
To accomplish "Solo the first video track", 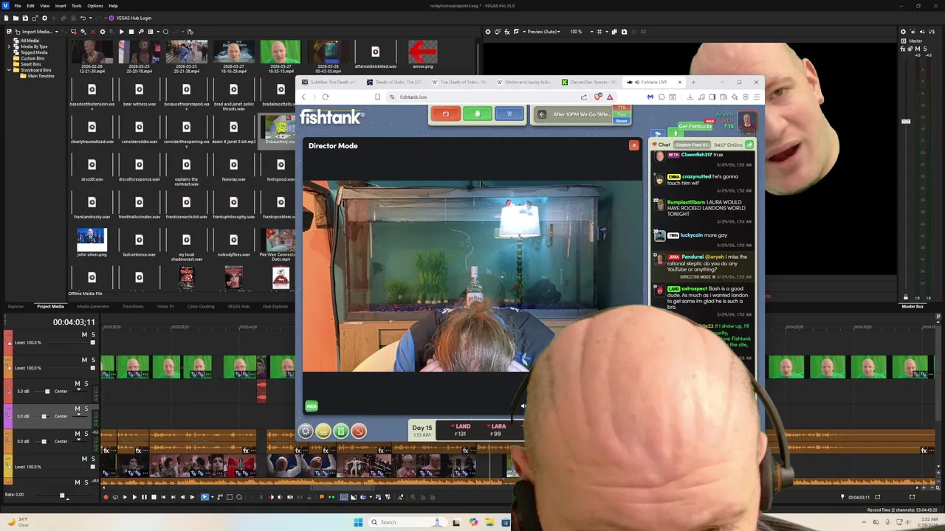I will [93, 335].
